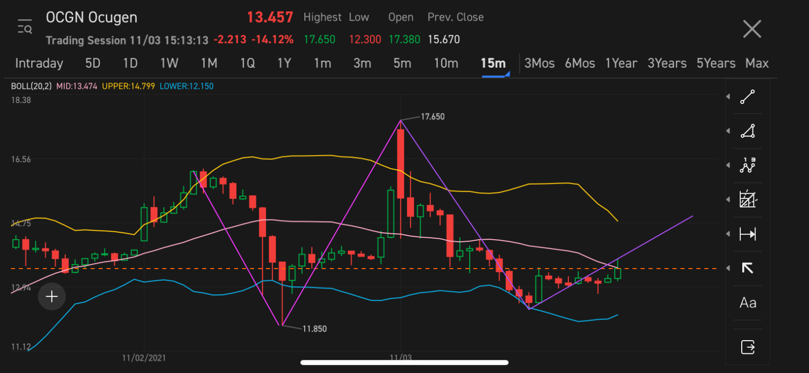Tap the OCGN Ocugen ticker title
The height and width of the screenshot is (373, 809).
click(x=92, y=17)
